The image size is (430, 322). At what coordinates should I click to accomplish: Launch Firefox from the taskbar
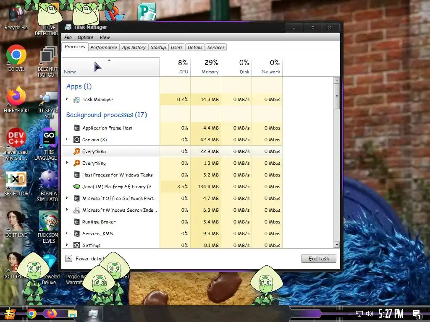coord(52,314)
